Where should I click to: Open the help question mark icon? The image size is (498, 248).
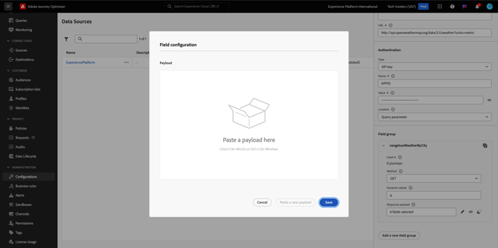(x=452, y=7)
